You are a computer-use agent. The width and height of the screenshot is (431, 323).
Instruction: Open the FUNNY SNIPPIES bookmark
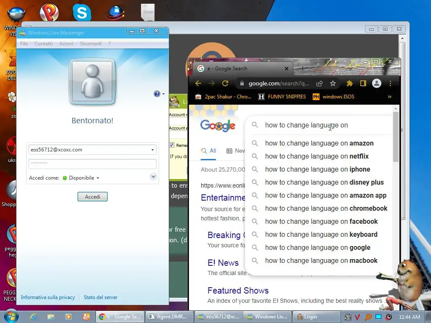(x=282, y=97)
